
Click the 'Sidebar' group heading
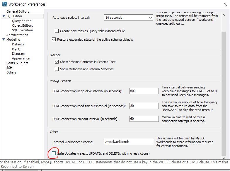[x=55, y=55]
